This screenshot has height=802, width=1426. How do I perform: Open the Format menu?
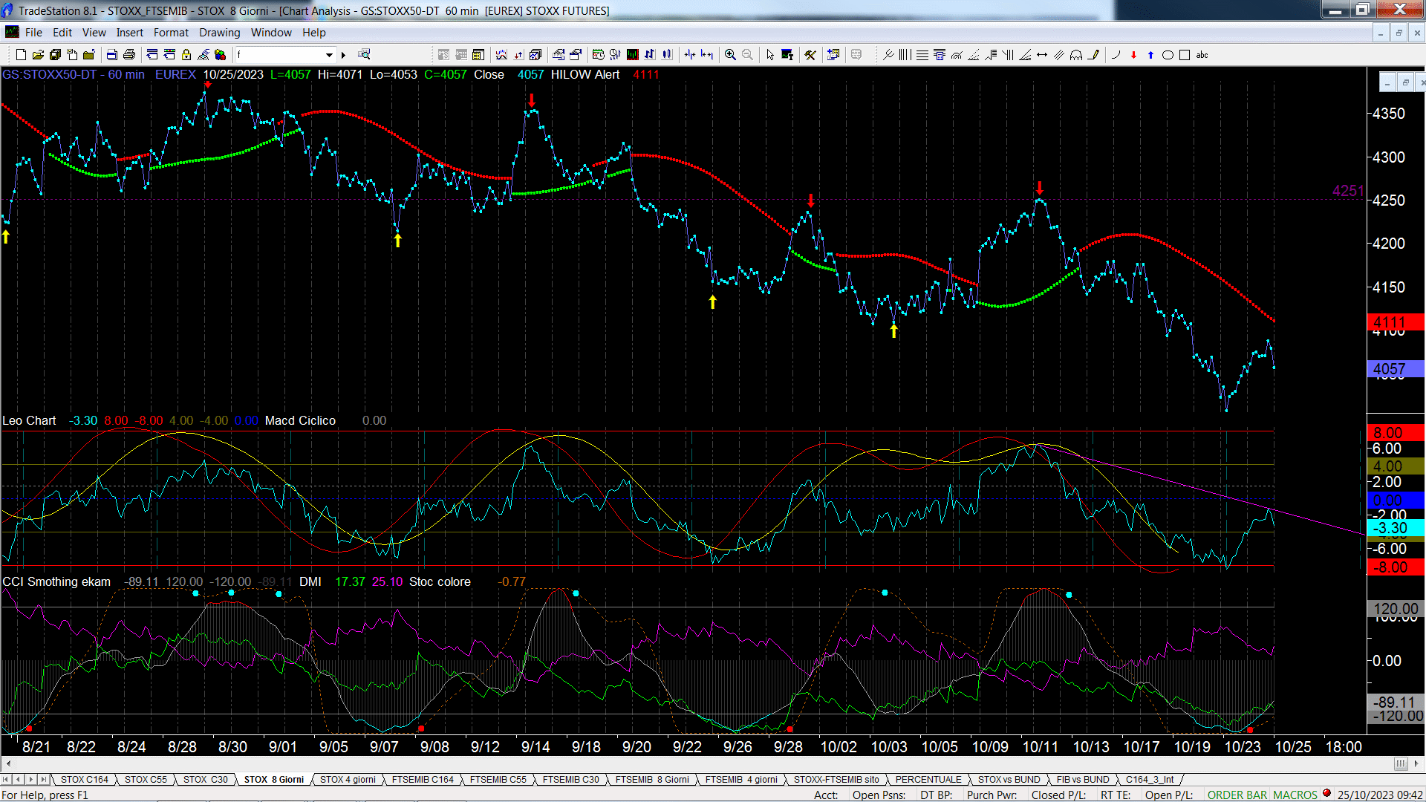click(x=171, y=33)
